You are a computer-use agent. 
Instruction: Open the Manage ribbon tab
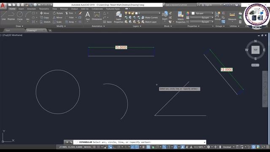click(64, 9)
